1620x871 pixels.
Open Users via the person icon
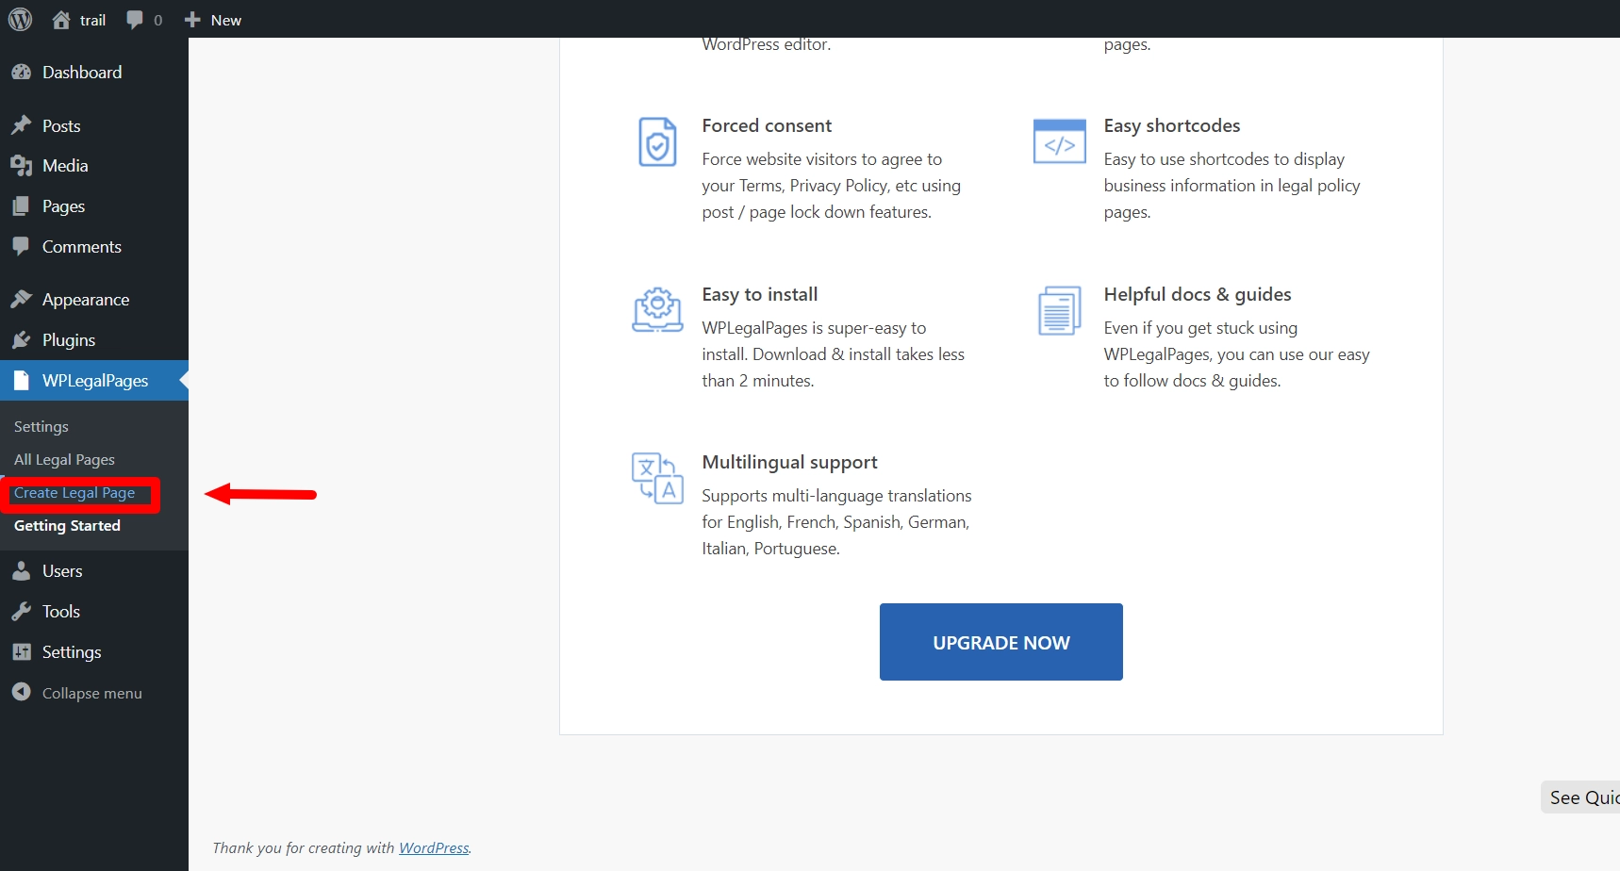23,570
